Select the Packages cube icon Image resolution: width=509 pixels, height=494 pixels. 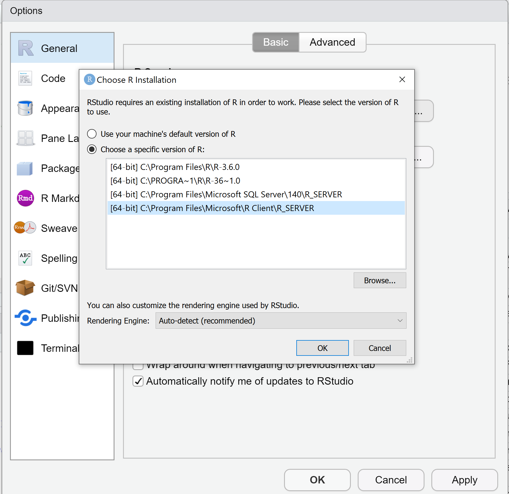pyautogui.click(x=25, y=168)
